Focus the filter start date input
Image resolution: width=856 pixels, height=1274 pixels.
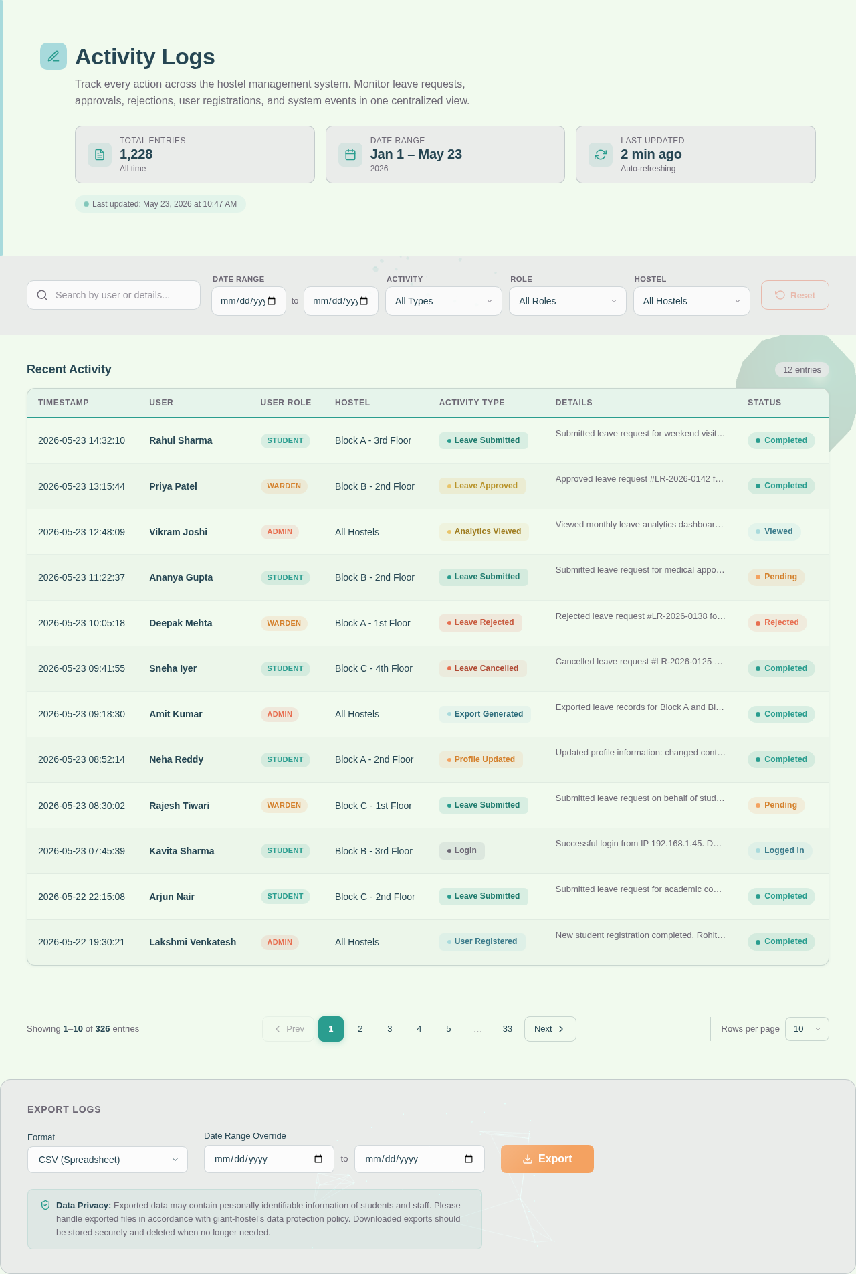click(x=249, y=301)
